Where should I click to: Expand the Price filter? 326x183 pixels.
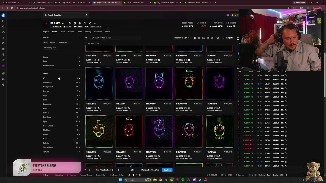point(62,61)
